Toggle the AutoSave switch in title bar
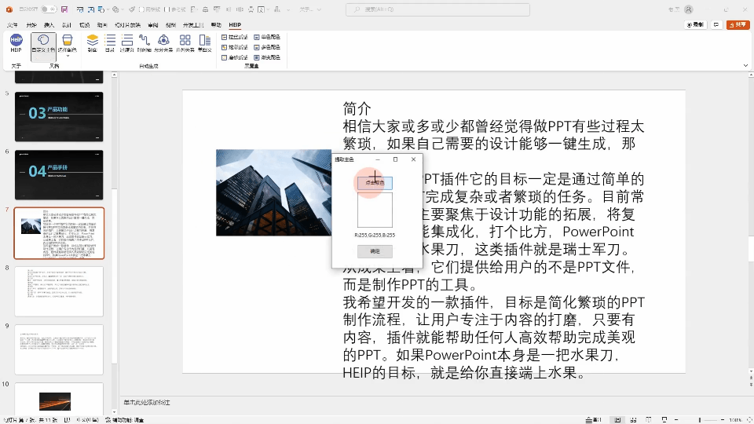Viewport: 754px width, 424px height. coord(49,9)
